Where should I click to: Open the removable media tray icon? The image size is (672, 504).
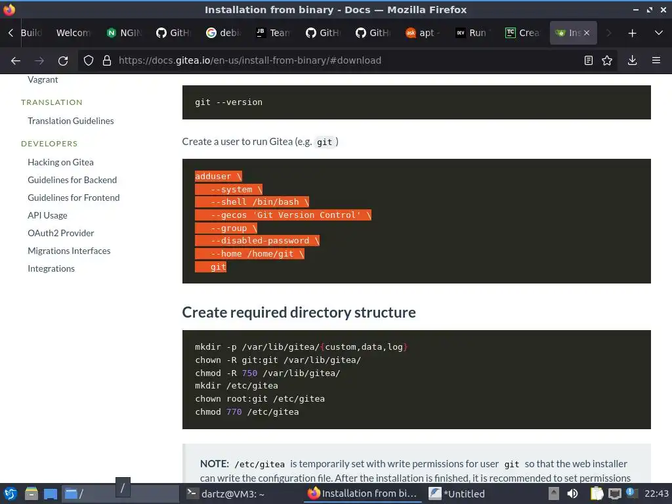point(554,494)
